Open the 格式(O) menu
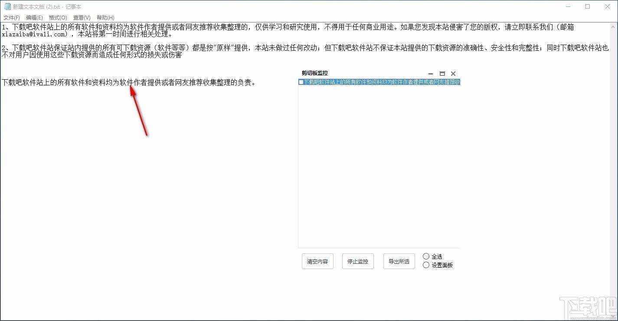This screenshot has width=618, height=321. pyautogui.click(x=58, y=18)
